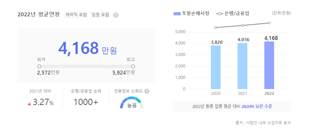Click the 2022 industry line data point
The height and width of the screenshot is (140, 310).
[x=269, y=23]
